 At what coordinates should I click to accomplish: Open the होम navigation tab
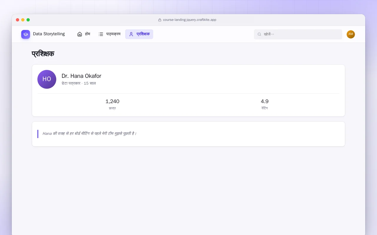pyautogui.click(x=84, y=34)
